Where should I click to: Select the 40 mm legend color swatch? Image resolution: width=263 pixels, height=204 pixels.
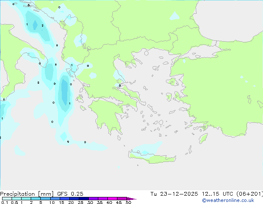112,199
